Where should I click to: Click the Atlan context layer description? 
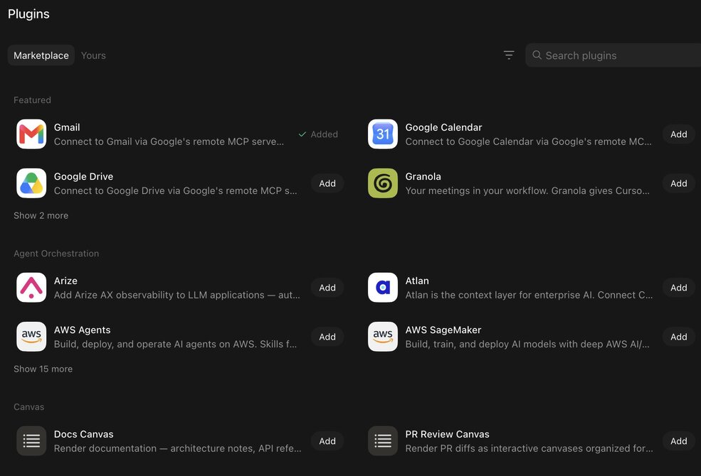tap(529, 295)
